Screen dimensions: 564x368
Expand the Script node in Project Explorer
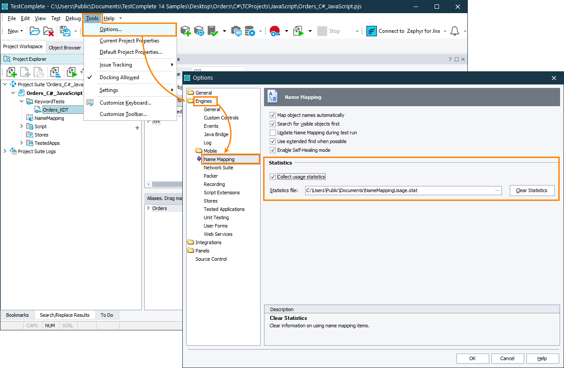[x=21, y=126]
